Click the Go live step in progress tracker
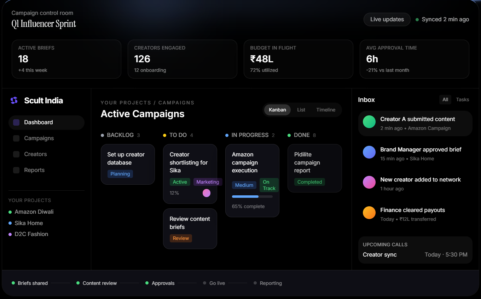 pyautogui.click(x=217, y=283)
